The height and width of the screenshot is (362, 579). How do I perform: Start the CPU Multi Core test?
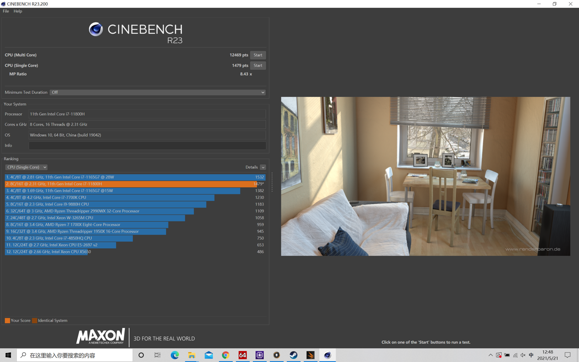(x=258, y=55)
